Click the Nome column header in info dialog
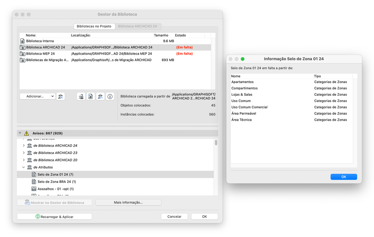 click(272, 76)
